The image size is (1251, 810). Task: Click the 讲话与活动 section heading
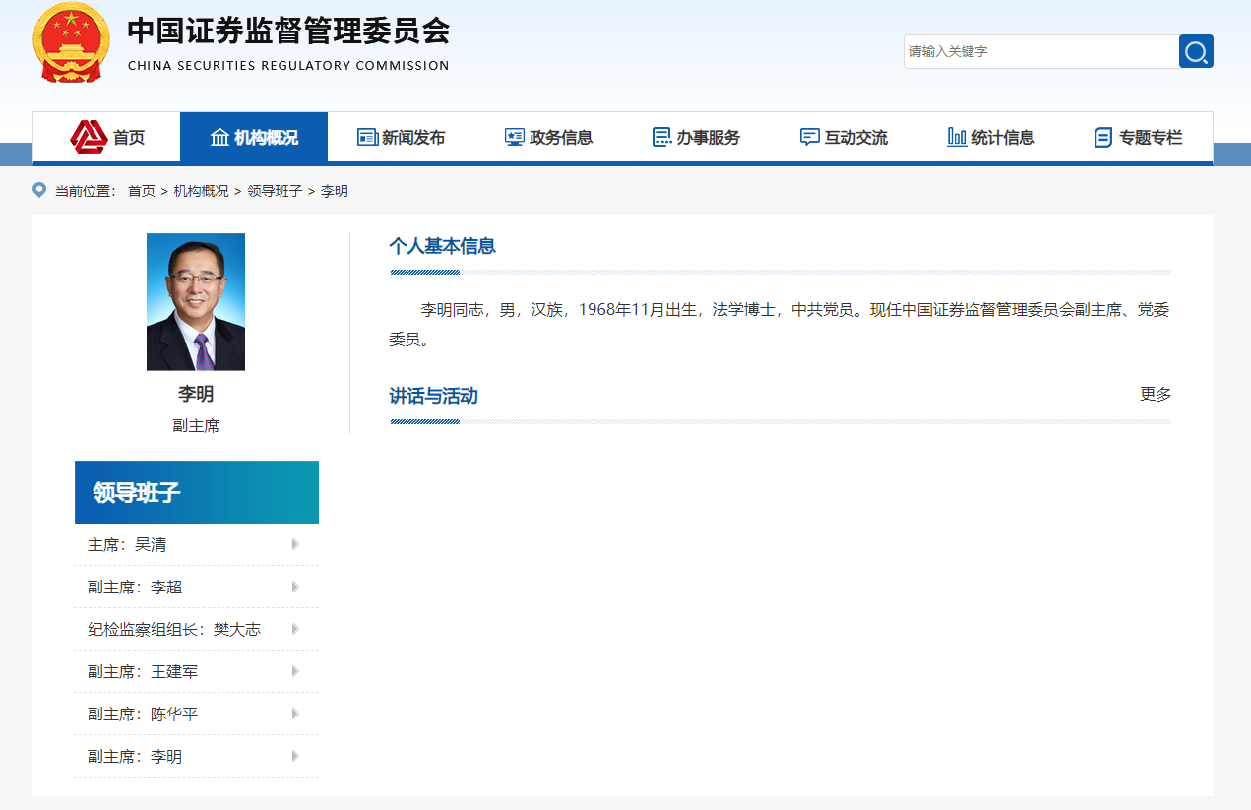click(433, 396)
